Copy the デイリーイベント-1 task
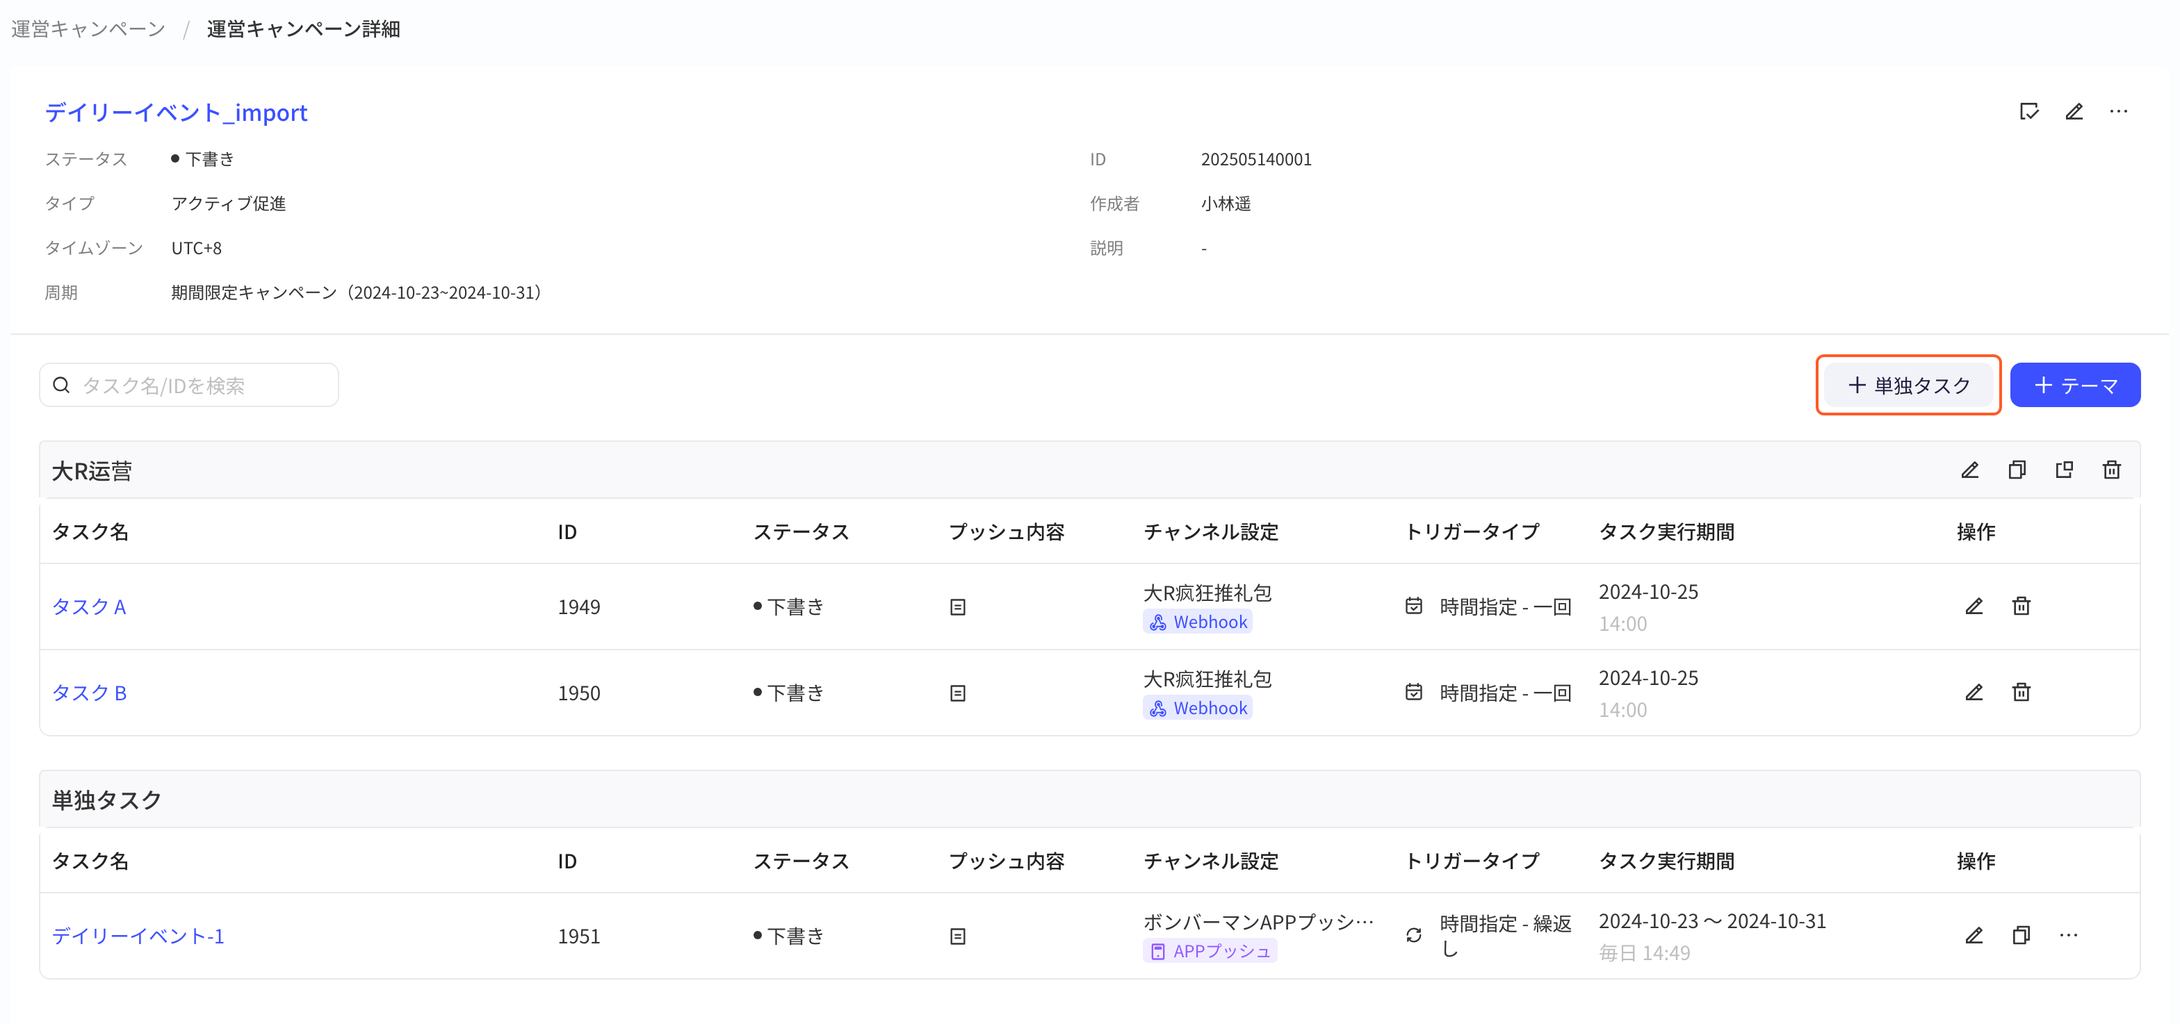Image resolution: width=2180 pixels, height=1024 pixels. [2021, 935]
